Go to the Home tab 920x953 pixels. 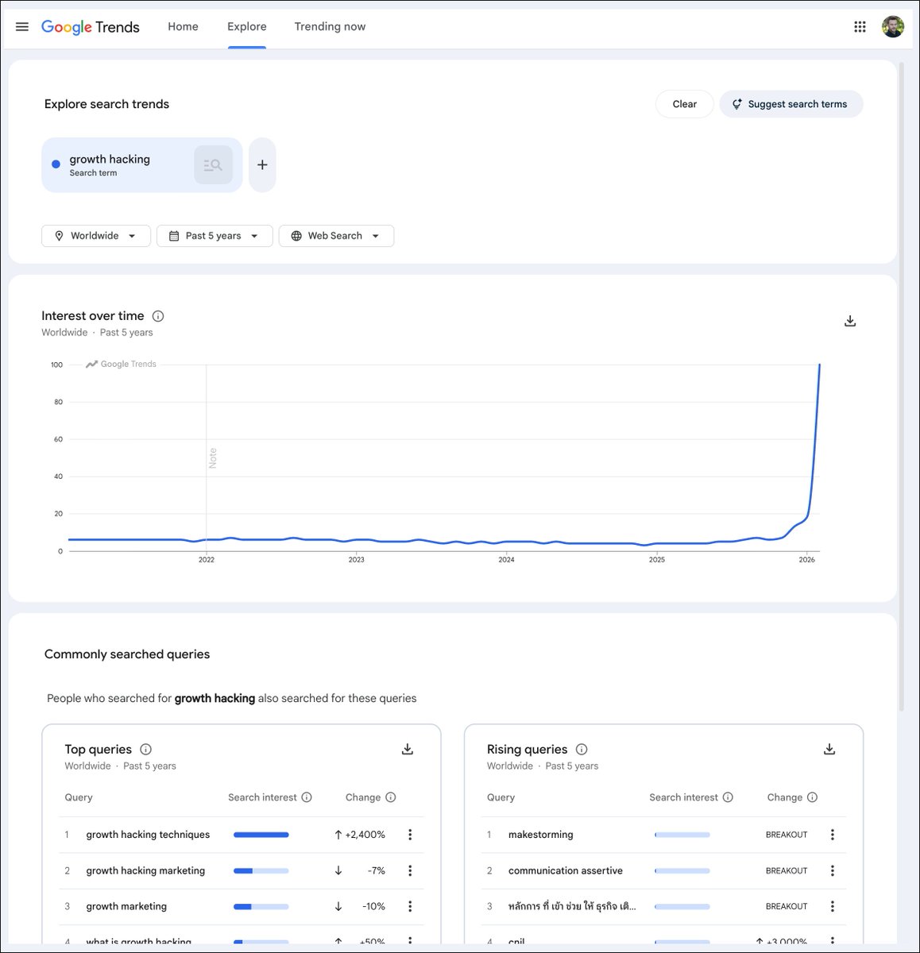(x=183, y=26)
